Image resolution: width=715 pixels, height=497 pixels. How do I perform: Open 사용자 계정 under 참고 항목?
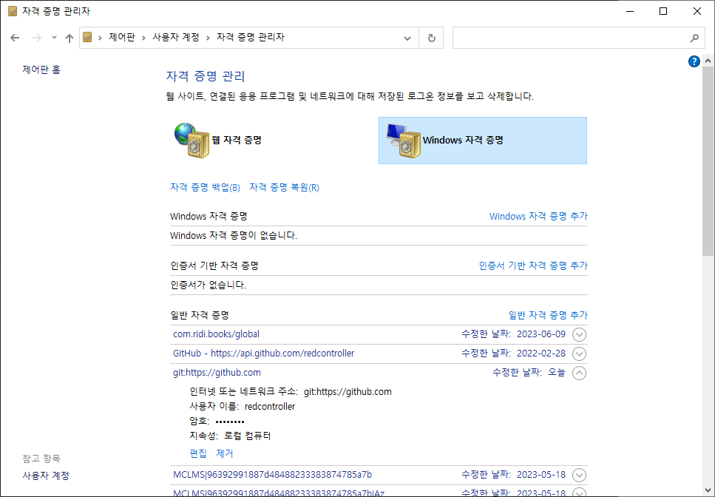pos(46,476)
